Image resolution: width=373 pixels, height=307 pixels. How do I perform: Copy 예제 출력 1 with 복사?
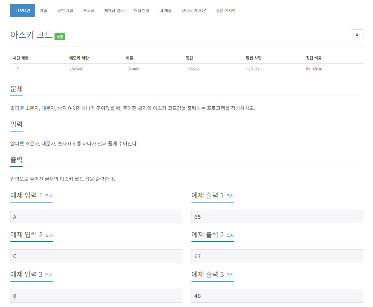(x=230, y=196)
